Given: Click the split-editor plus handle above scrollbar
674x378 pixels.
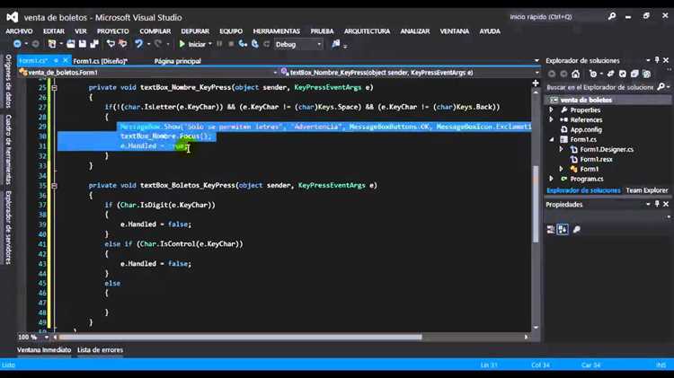Looking at the screenshot, I should [x=536, y=84].
